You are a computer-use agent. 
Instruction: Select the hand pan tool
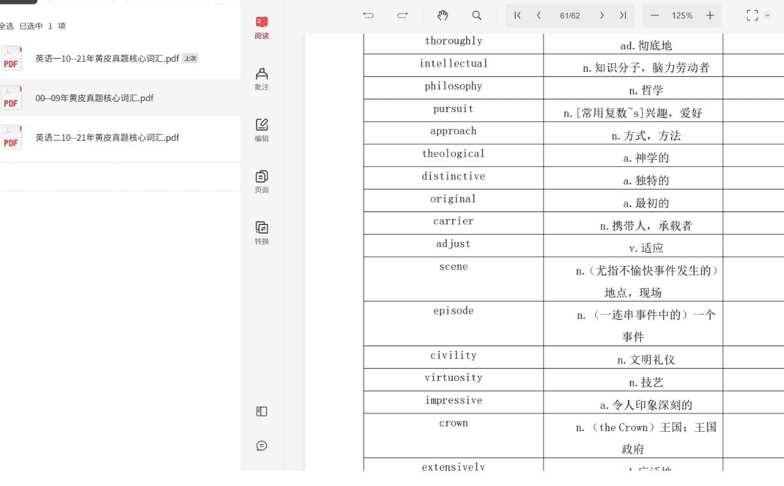443,16
